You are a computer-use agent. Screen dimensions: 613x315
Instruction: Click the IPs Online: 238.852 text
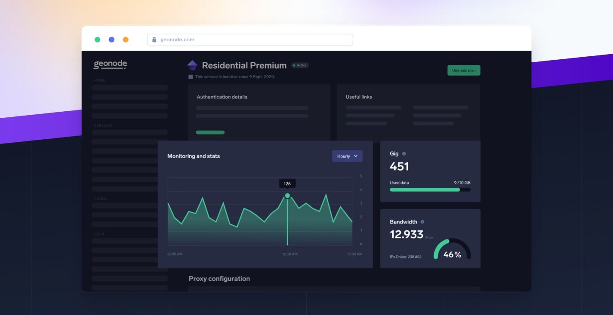(406, 257)
